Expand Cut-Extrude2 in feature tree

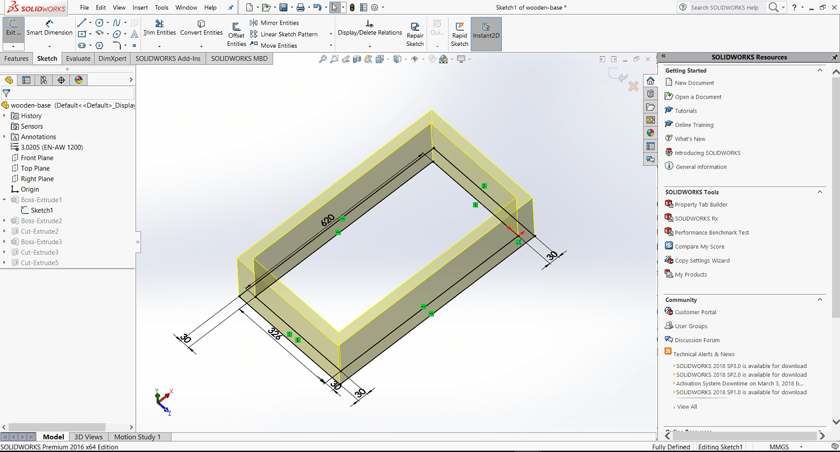(x=4, y=231)
